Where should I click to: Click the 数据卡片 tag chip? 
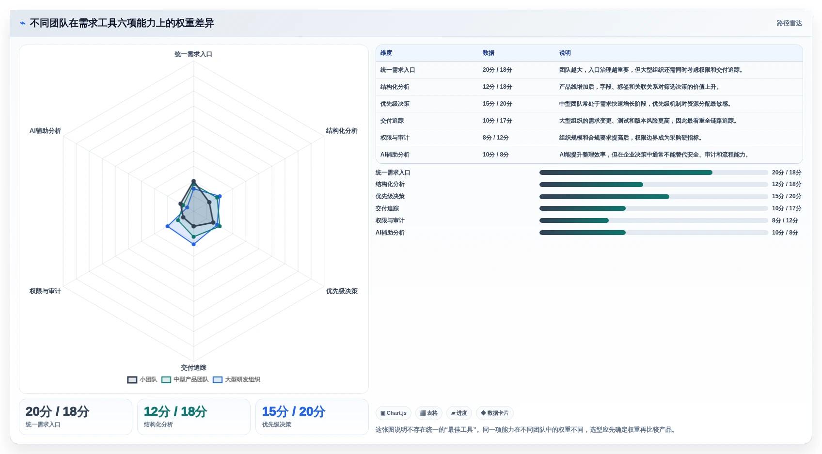click(x=495, y=413)
